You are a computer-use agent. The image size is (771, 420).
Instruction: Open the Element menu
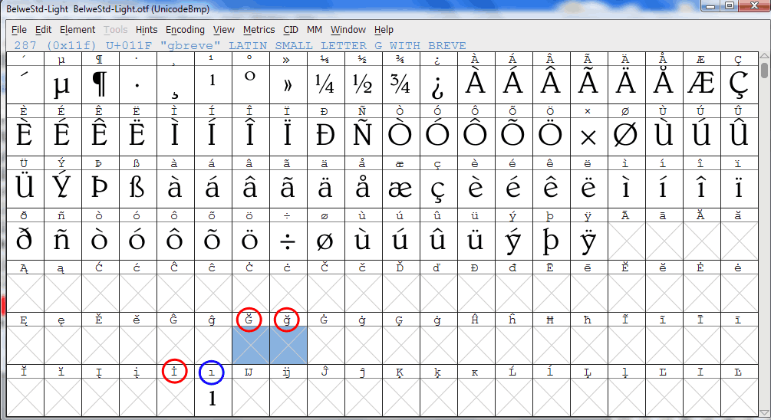(77, 30)
